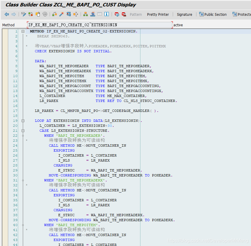Click 'POHEADERX.' at end of line 39
Screen dimensions: 251x246
(x=163, y=220)
